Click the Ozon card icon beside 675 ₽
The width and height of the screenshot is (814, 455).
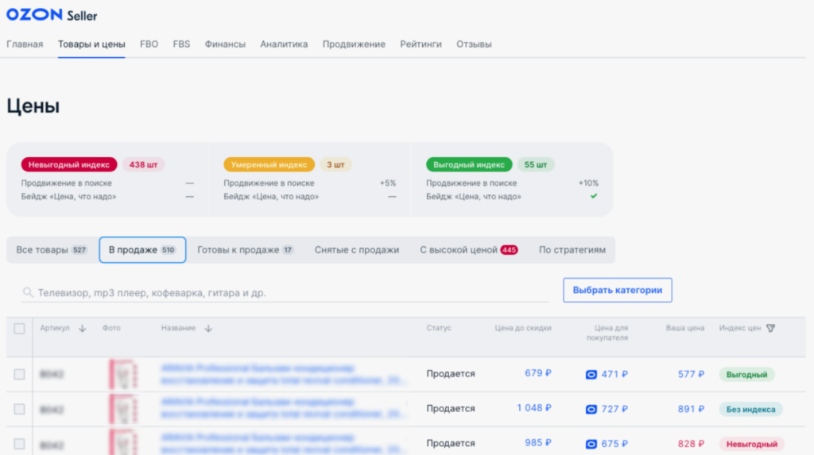[x=591, y=444]
